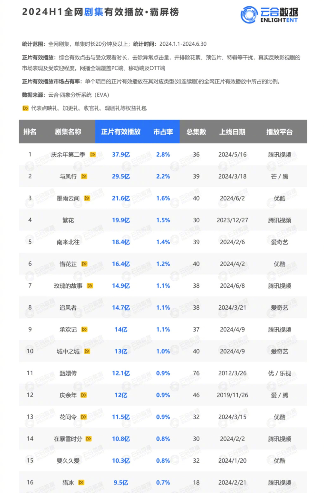Click the 上线日期 column header
324x493 pixels.
coord(232,132)
